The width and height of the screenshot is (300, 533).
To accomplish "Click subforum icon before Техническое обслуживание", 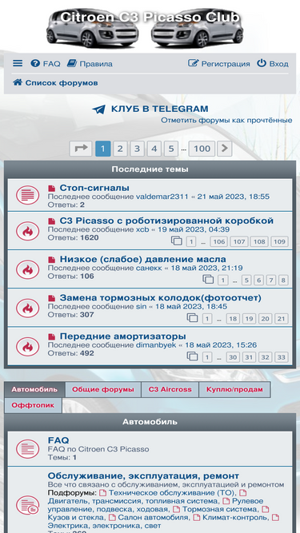I will click(x=102, y=493).
